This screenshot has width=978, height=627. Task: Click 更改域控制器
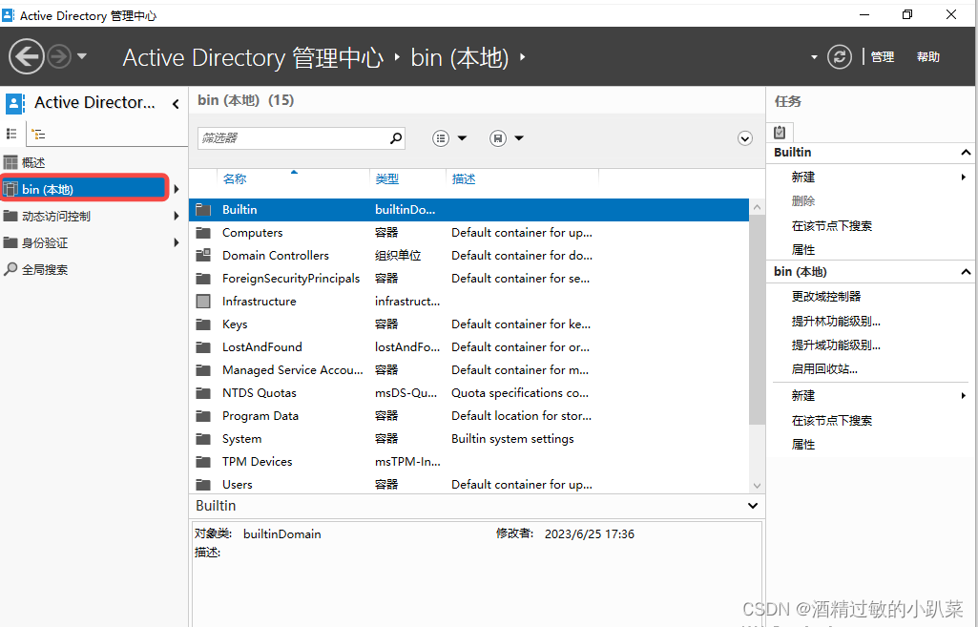825,297
